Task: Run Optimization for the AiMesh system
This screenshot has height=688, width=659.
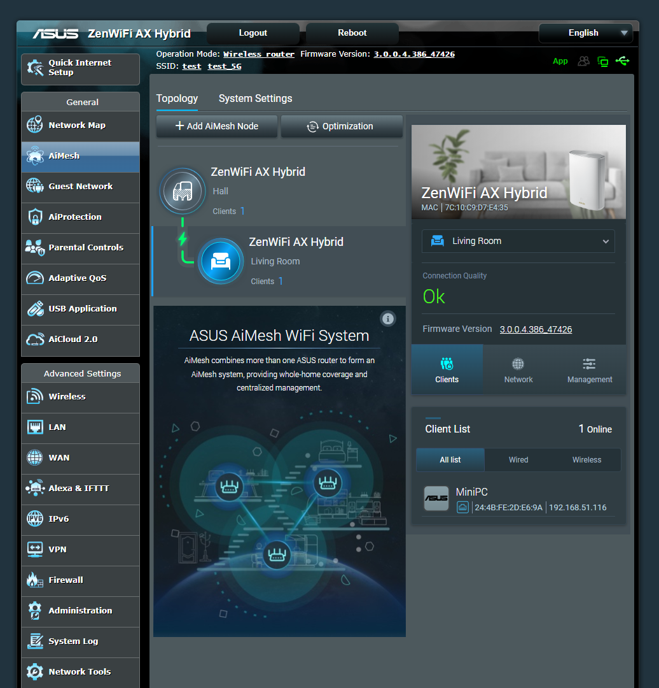Action: click(x=342, y=126)
